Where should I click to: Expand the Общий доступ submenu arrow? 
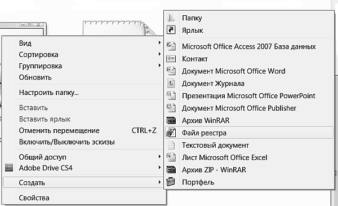[x=159, y=156]
